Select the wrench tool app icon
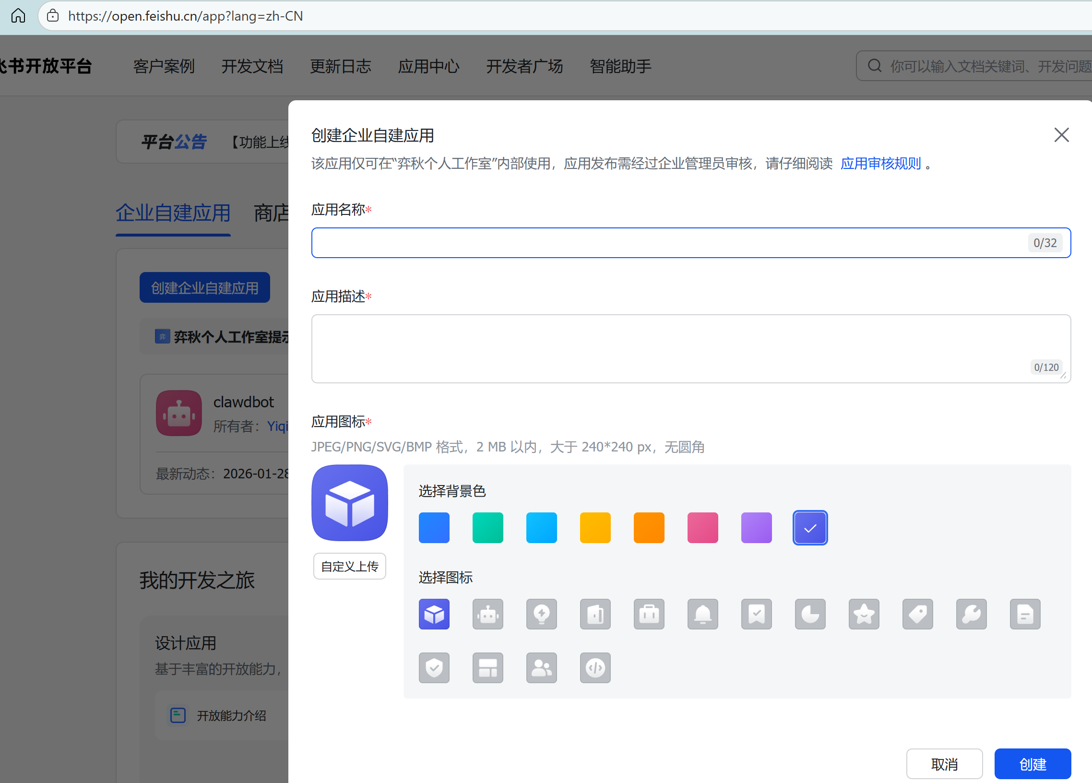The image size is (1092, 783). [x=971, y=614]
